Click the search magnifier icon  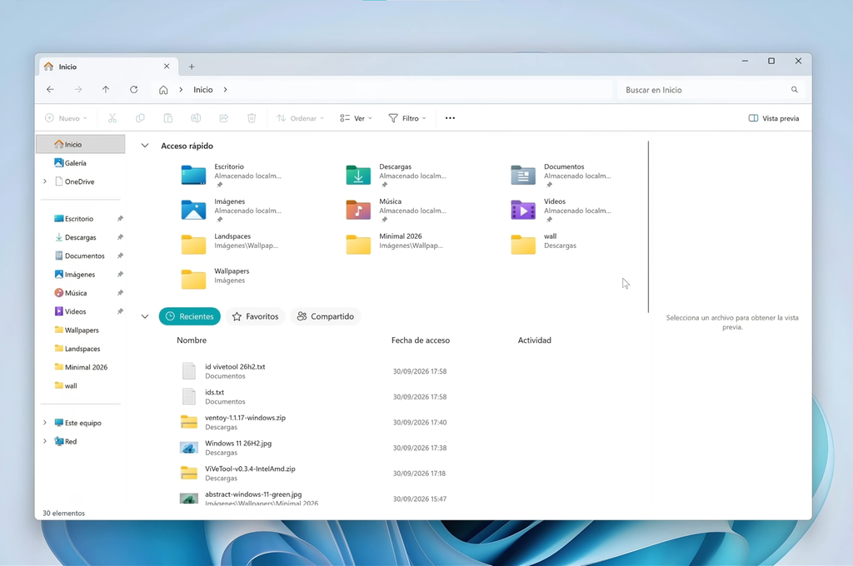(x=794, y=90)
